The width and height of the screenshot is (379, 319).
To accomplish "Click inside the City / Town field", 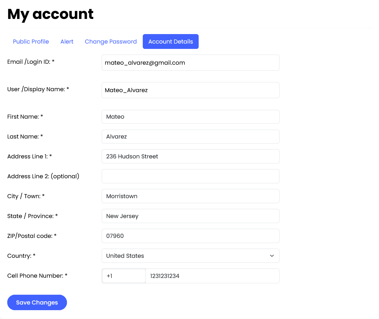I will pyautogui.click(x=190, y=196).
